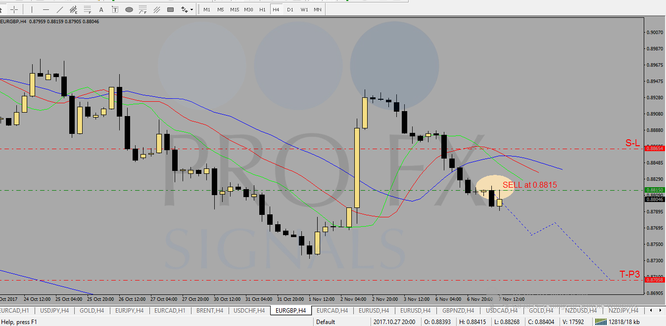
Task: Select the Vertical Line drawing tool
Action: pyautogui.click(x=32, y=9)
